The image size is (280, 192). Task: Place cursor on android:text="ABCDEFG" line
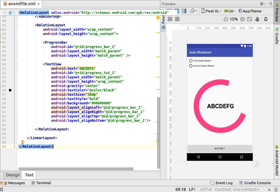click(73, 69)
